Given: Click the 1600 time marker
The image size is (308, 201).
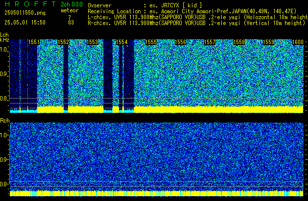Looking at the screenshot, I should (x=298, y=42).
